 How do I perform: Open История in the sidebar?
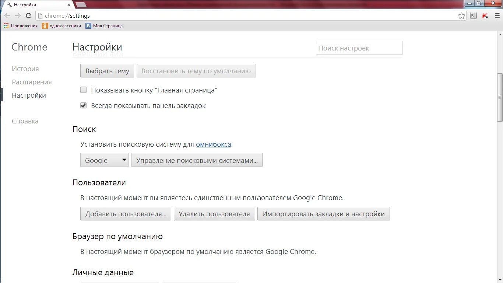pyautogui.click(x=25, y=69)
